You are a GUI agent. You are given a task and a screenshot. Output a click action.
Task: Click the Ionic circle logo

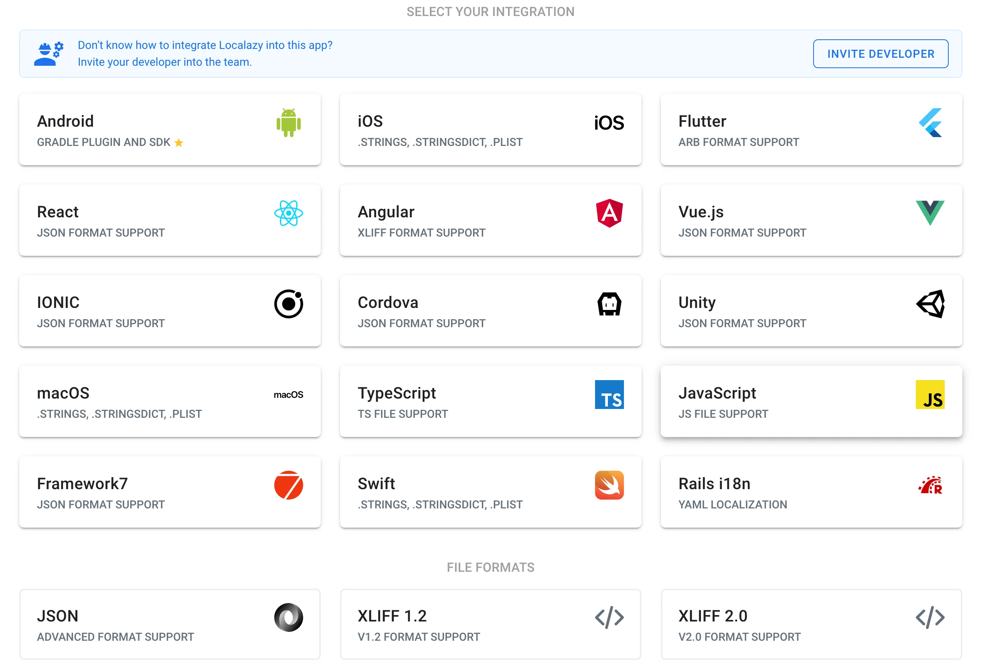coord(288,304)
